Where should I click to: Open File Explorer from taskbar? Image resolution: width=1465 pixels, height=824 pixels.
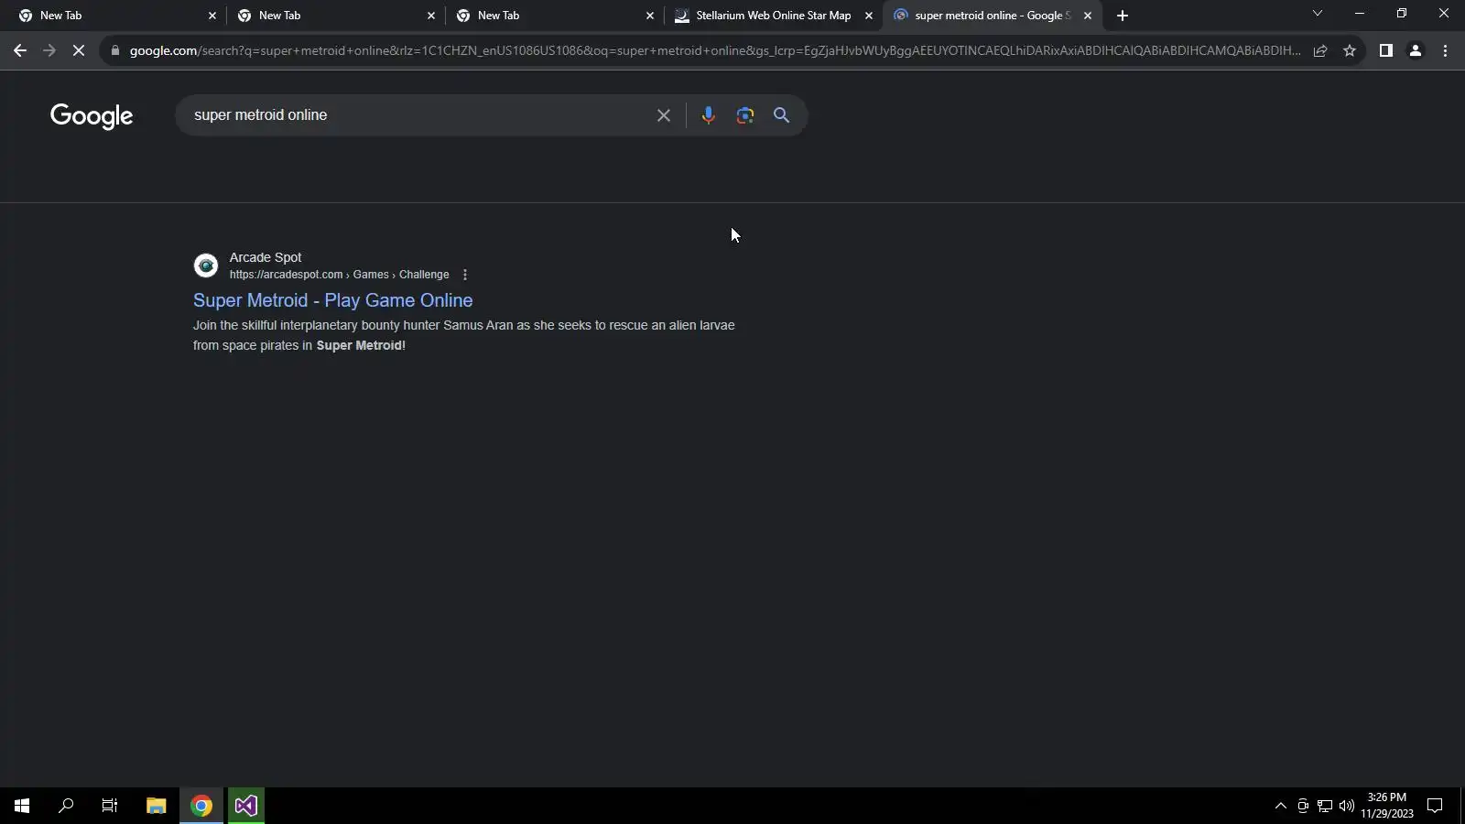coord(156,806)
